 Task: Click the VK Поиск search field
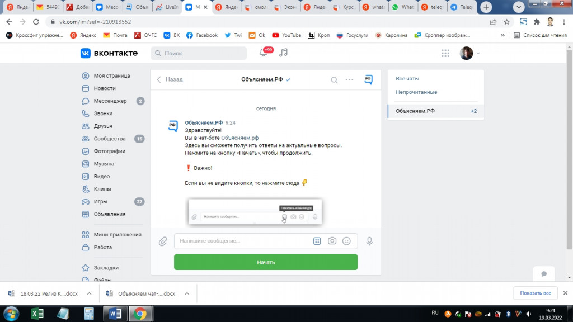[x=199, y=53]
